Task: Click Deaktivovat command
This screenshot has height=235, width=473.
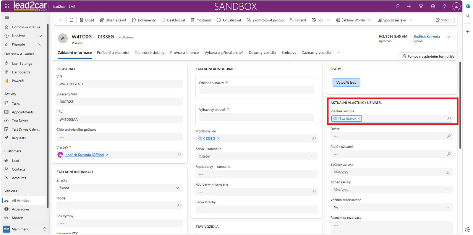Action: (173, 20)
